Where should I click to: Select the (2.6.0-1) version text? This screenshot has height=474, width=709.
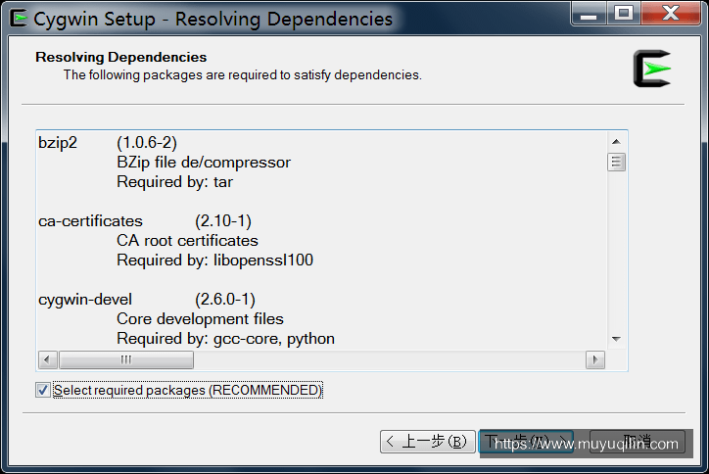225,300
